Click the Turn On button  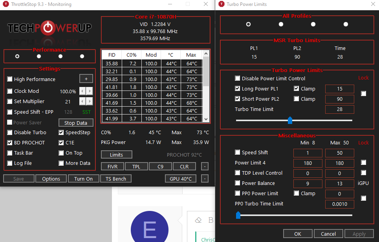point(83,179)
